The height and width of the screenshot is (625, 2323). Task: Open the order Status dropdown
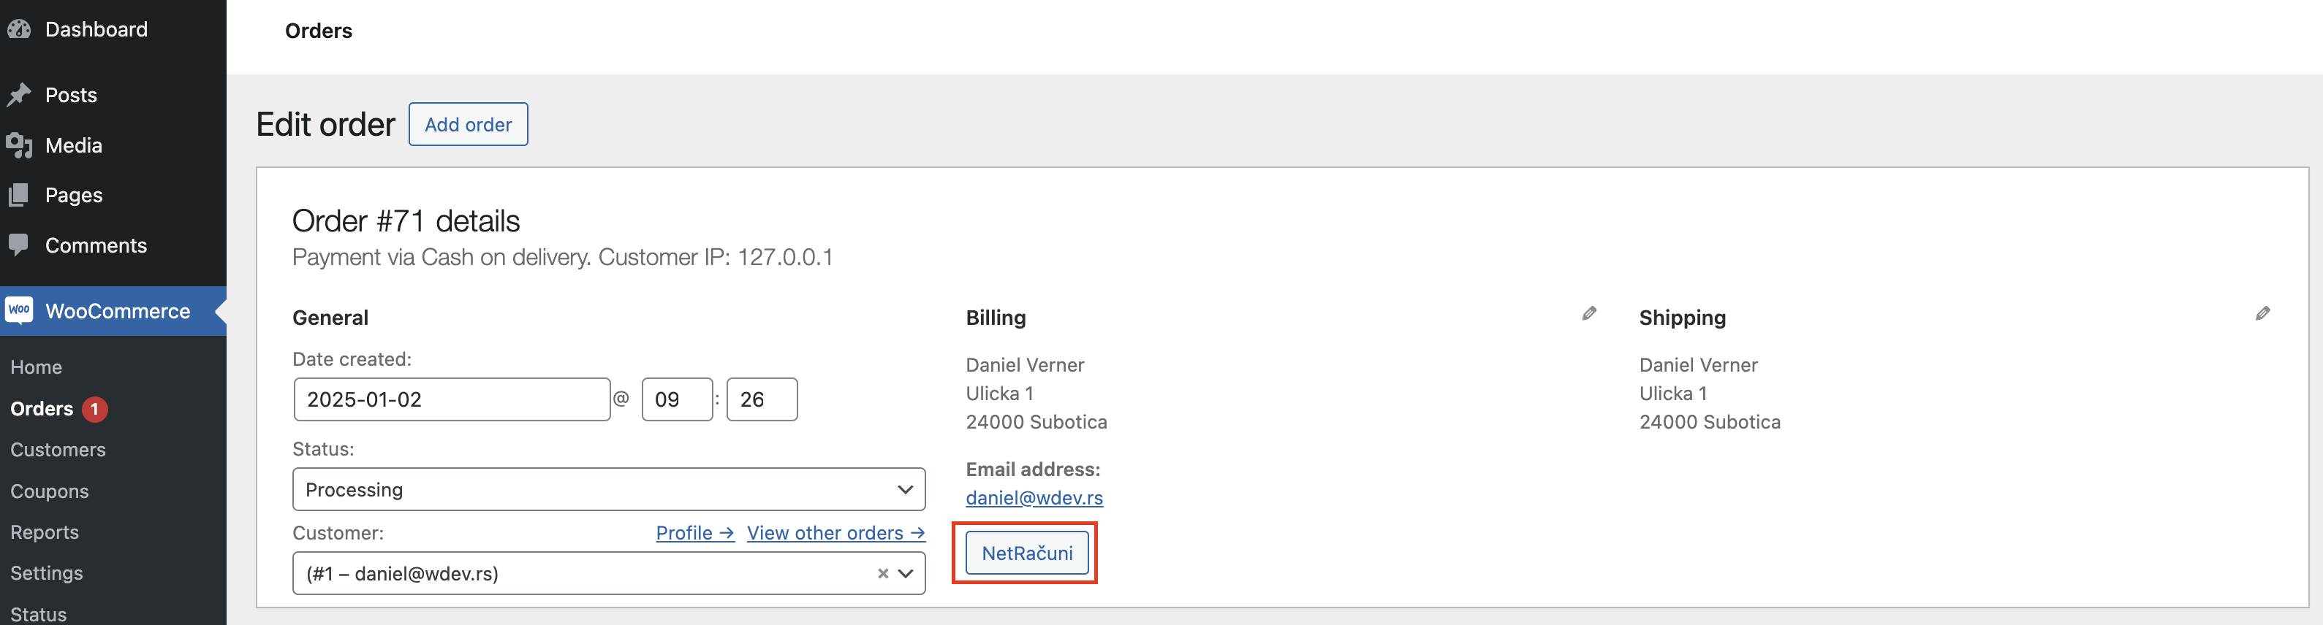[x=609, y=489]
